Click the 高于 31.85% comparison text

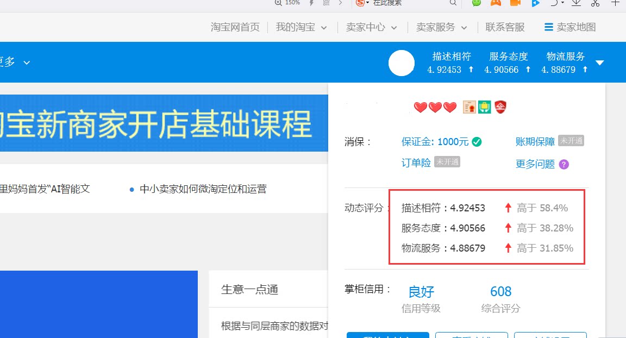tap(545, 248)
